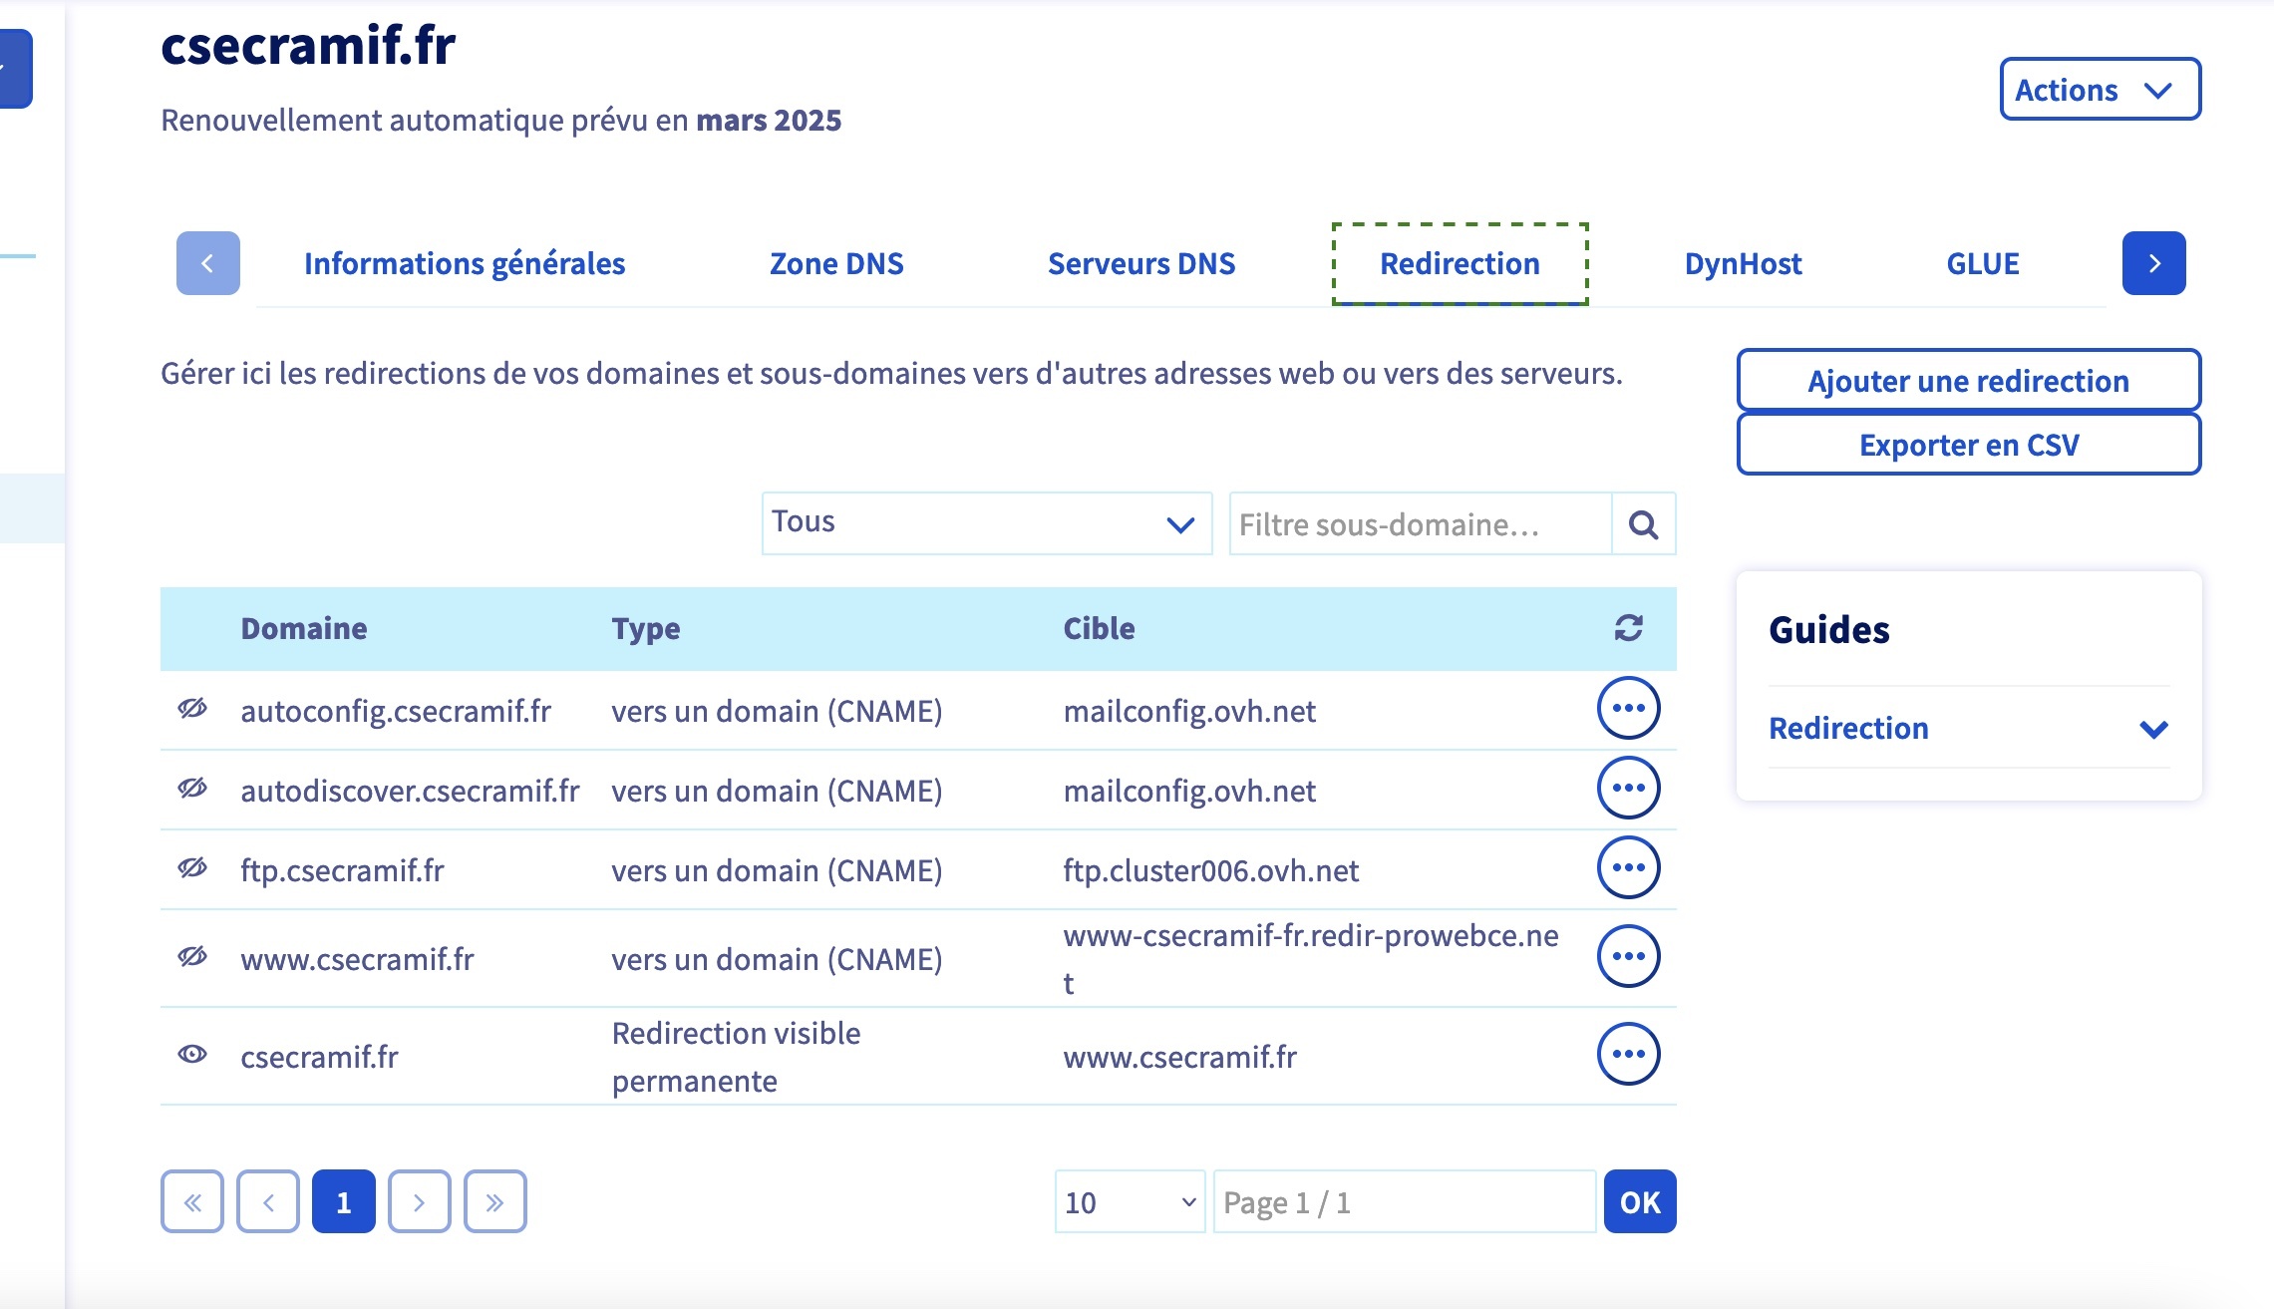Image resolution: width=2274 pixels, height=1309 pixels.
Task: Open the Tous filter dropdown
Action: tap(986, 523)
